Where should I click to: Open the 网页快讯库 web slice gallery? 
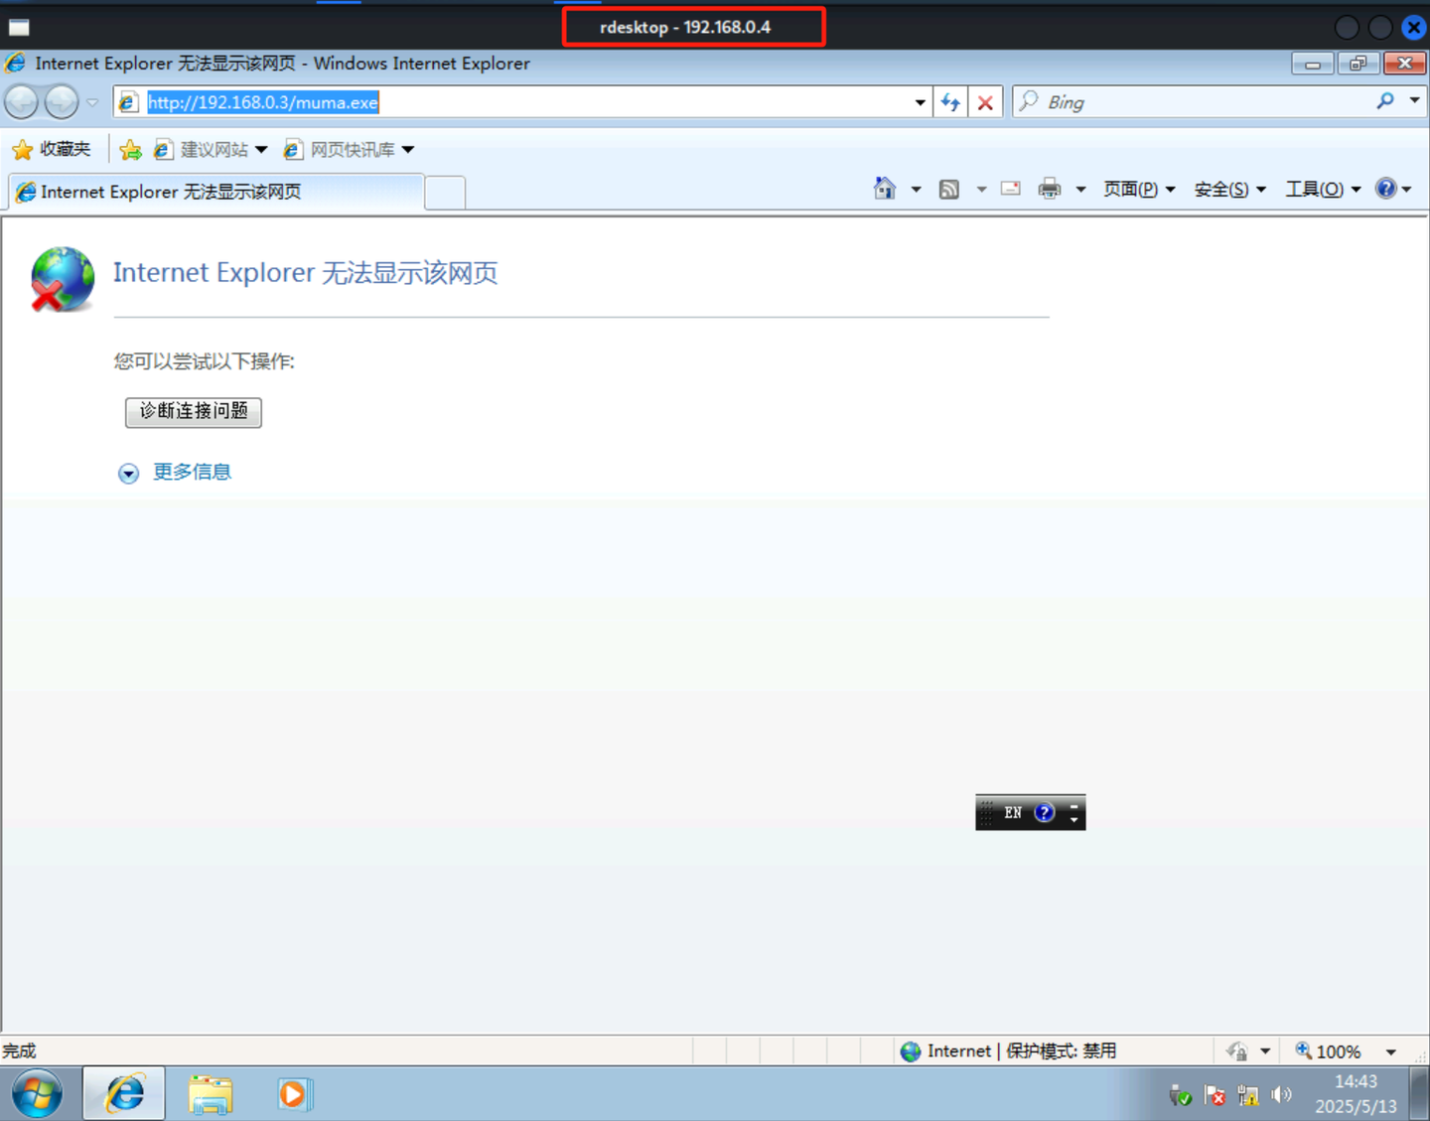point(349,150)
